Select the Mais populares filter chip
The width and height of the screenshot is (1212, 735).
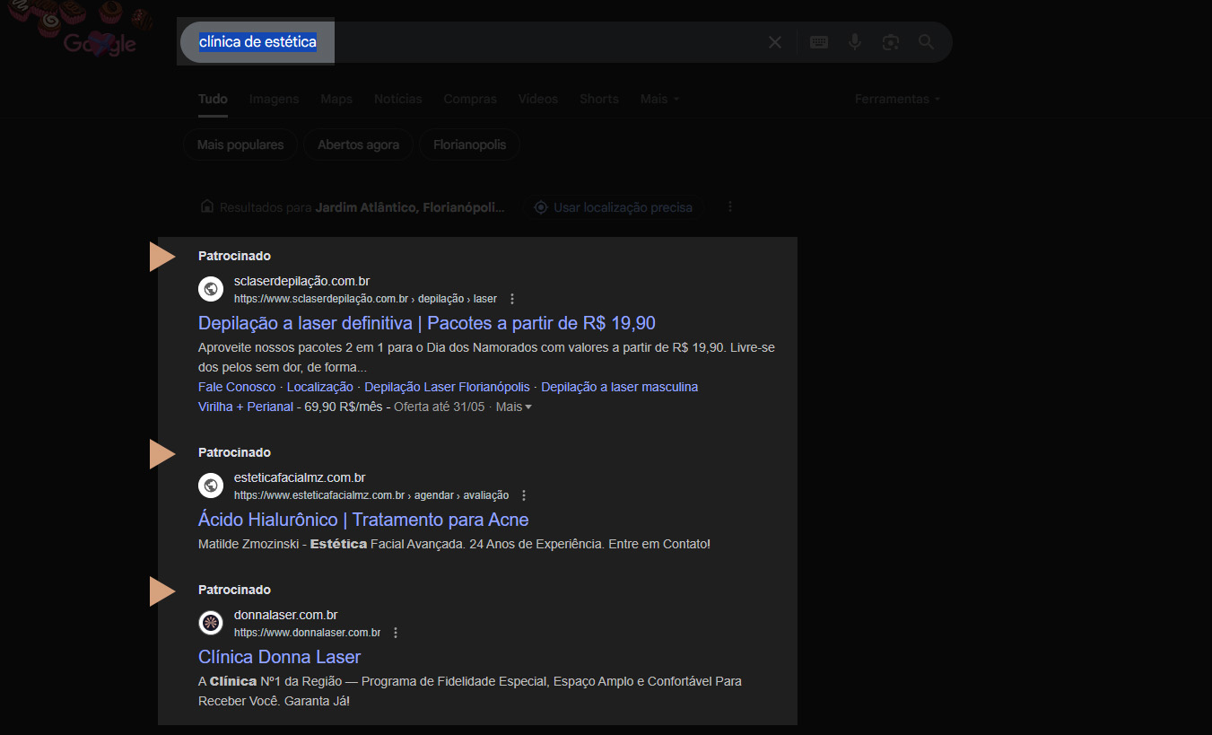240,144
